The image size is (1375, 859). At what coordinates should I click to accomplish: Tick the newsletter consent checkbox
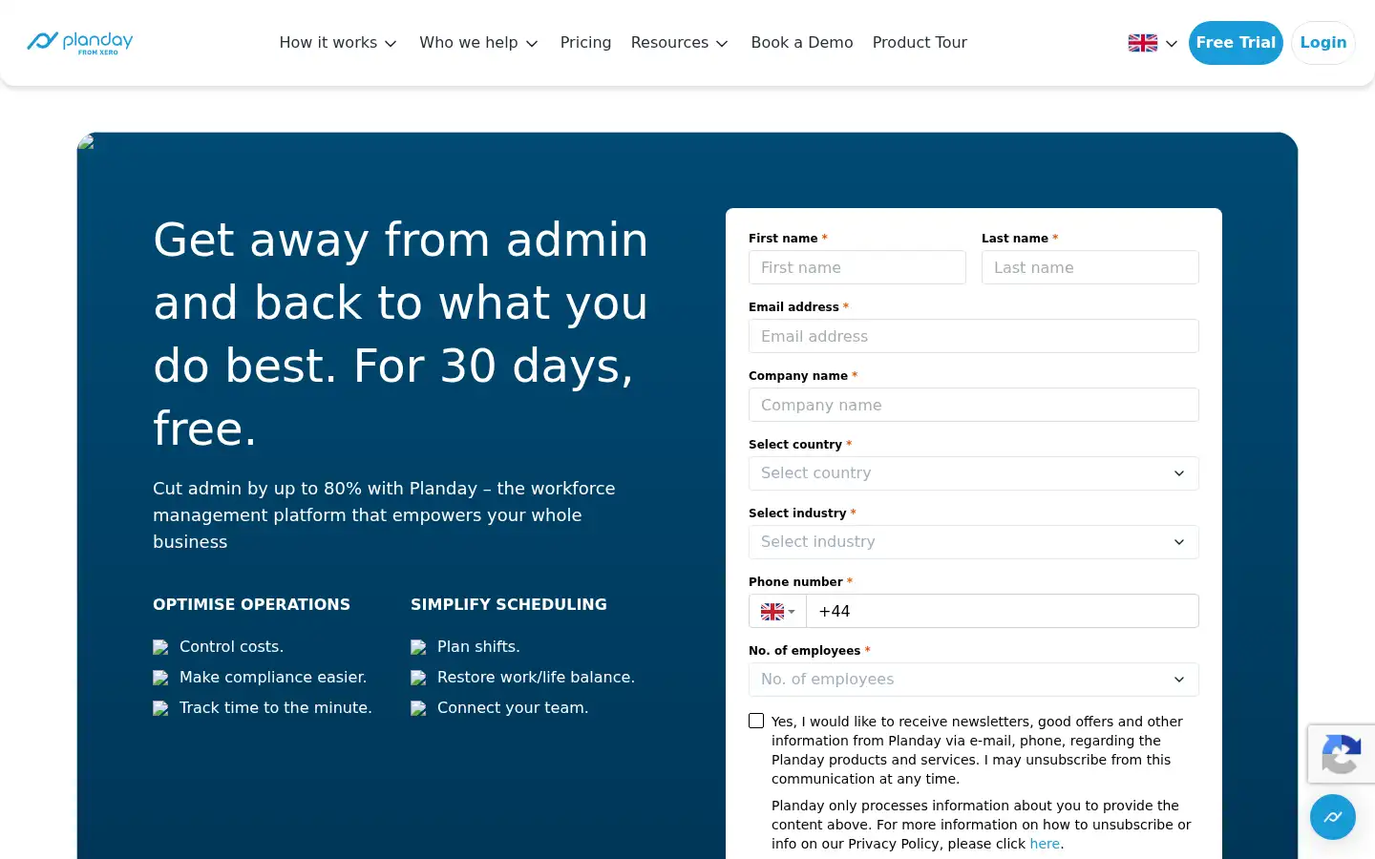pyautogui.click(x=756, y=721)
